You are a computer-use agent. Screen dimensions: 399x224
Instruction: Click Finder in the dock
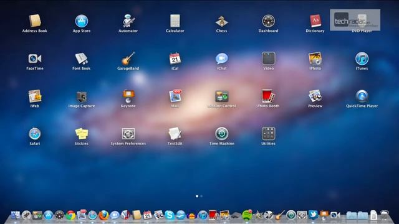pyautogui.click(x=15, y=215)
